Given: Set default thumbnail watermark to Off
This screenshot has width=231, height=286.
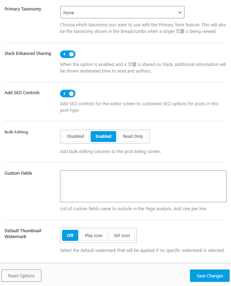Looking at the screenshot, I should pos(70,235).
